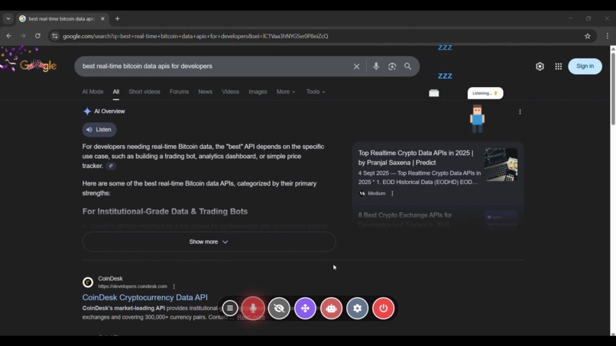
Task: Open Google quick settings gear
Action: point(540,66)
